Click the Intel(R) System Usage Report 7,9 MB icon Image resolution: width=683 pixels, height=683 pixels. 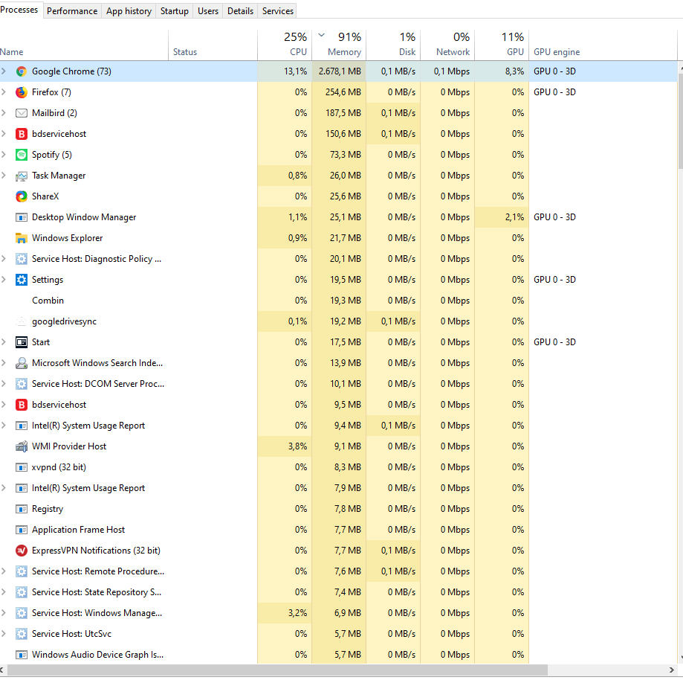(x=21, y=488)
